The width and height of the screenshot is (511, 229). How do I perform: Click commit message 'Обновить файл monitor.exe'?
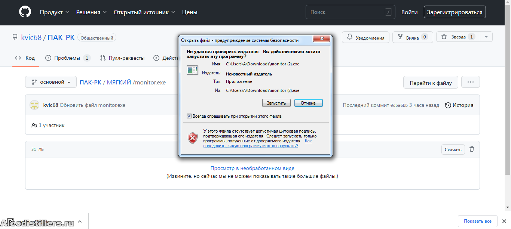92,105
